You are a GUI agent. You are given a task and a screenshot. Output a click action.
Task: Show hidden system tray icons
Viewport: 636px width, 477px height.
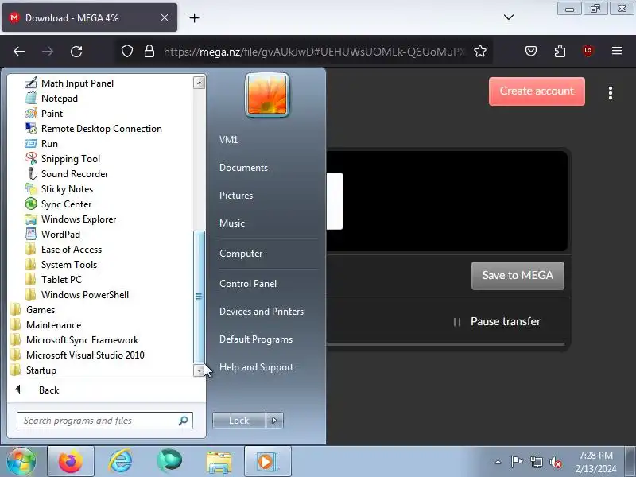pyautogui.click(x=498, y=462)
